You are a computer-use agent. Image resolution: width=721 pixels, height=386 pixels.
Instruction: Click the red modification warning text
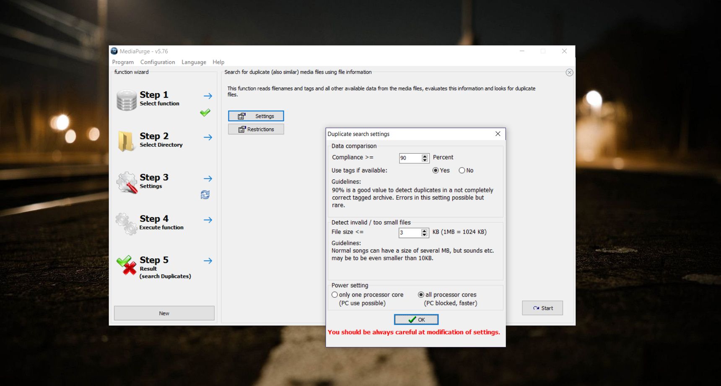pyautogui.click(x=414, y=332)
